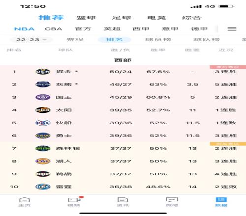Open the community chat bubble icon
Image resolution: width=246 pixels, height=216 pixels.
point(172,200)
